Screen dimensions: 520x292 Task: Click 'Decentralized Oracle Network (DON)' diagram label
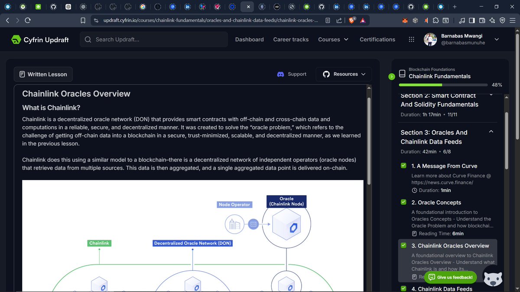[192, 243]
